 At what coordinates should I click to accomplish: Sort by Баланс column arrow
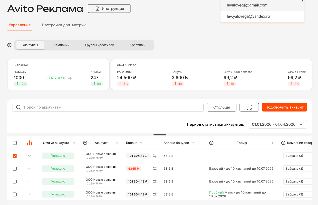coord(141,143)
